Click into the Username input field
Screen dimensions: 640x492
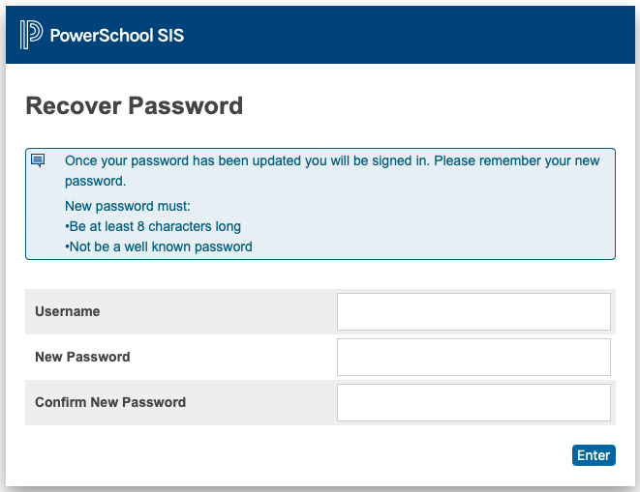(473, 312)
